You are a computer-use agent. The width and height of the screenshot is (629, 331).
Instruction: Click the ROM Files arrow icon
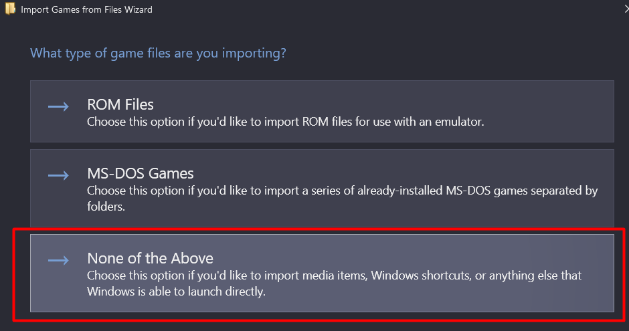click(x=58, y=106)
